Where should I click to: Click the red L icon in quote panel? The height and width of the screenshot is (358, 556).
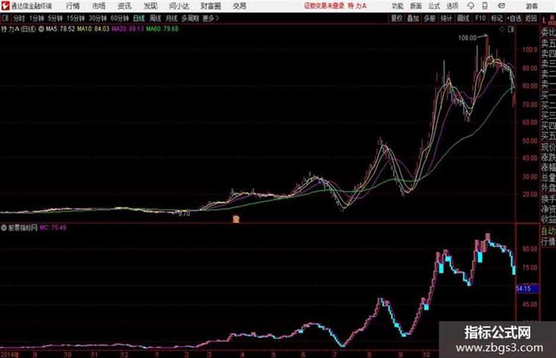[x=545, y=21]
